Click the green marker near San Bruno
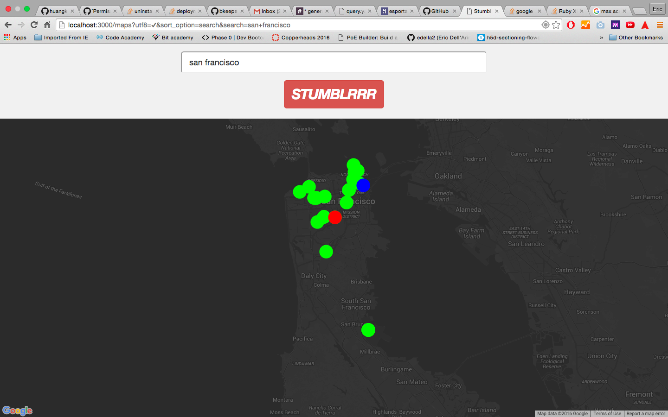Screen dimensions: 668x417 (368, 330)
